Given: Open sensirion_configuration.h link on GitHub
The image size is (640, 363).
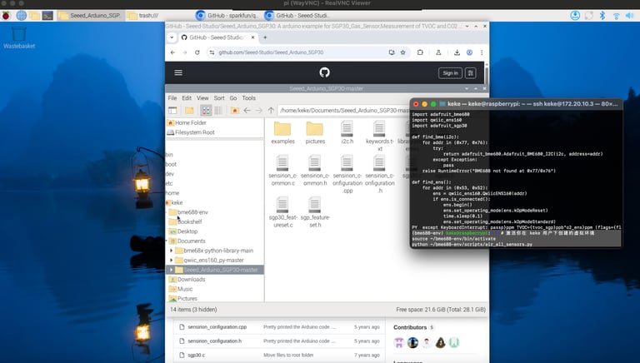Looking at the screenshot, I should (x=215, y=341).
